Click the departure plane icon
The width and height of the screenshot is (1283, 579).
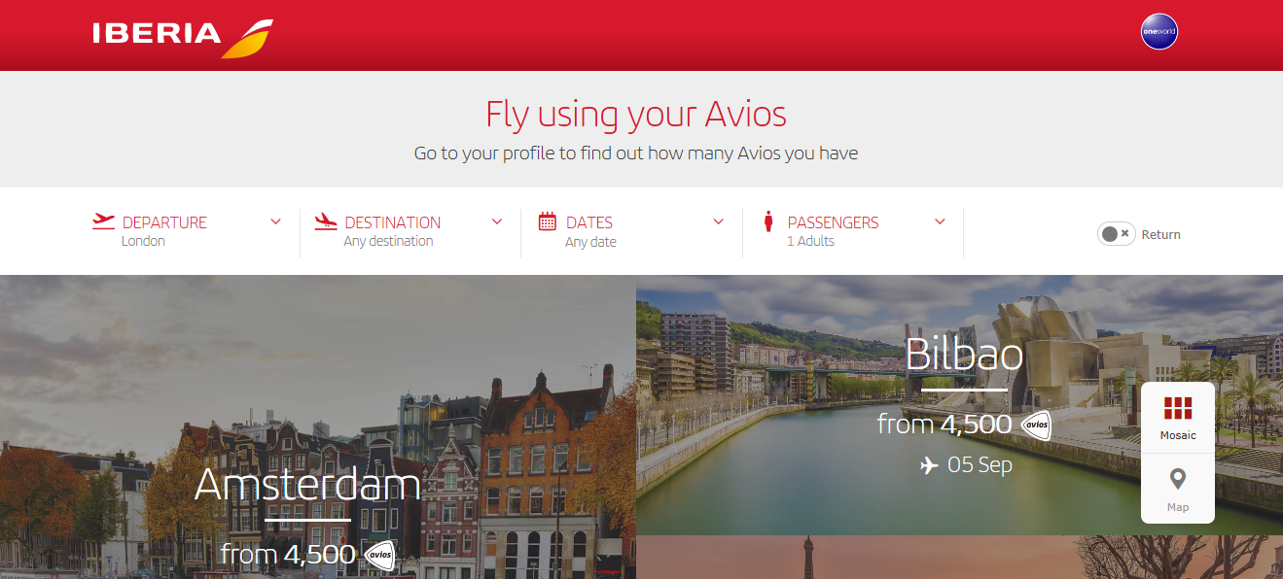[x=103, y=221]
